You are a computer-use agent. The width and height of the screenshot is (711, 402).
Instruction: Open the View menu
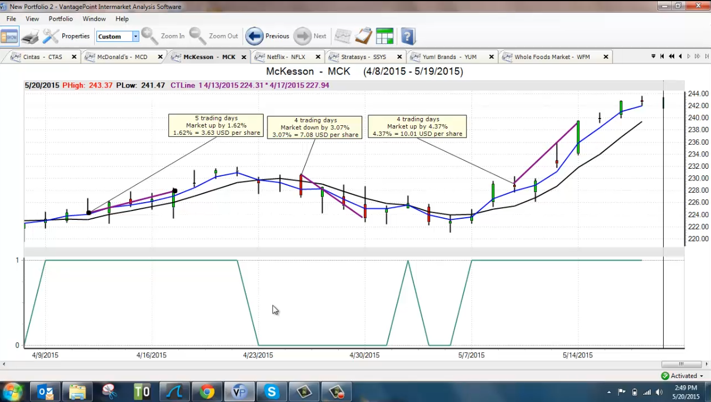click(x=32, y=19)
